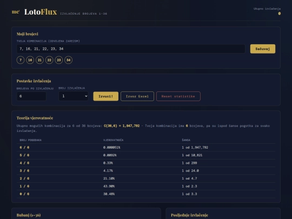The width and height of the screenshot is (292, 219).
Task: Click the Teorija vjerovatnoće heading
Action: [x=35, y=118]
